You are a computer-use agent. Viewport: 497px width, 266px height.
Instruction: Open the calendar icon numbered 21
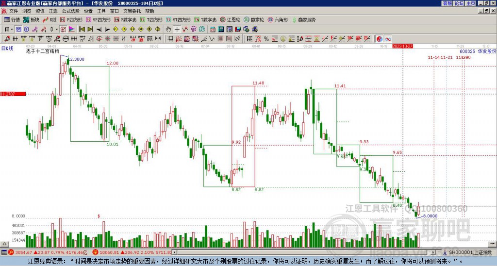[213, 30]
